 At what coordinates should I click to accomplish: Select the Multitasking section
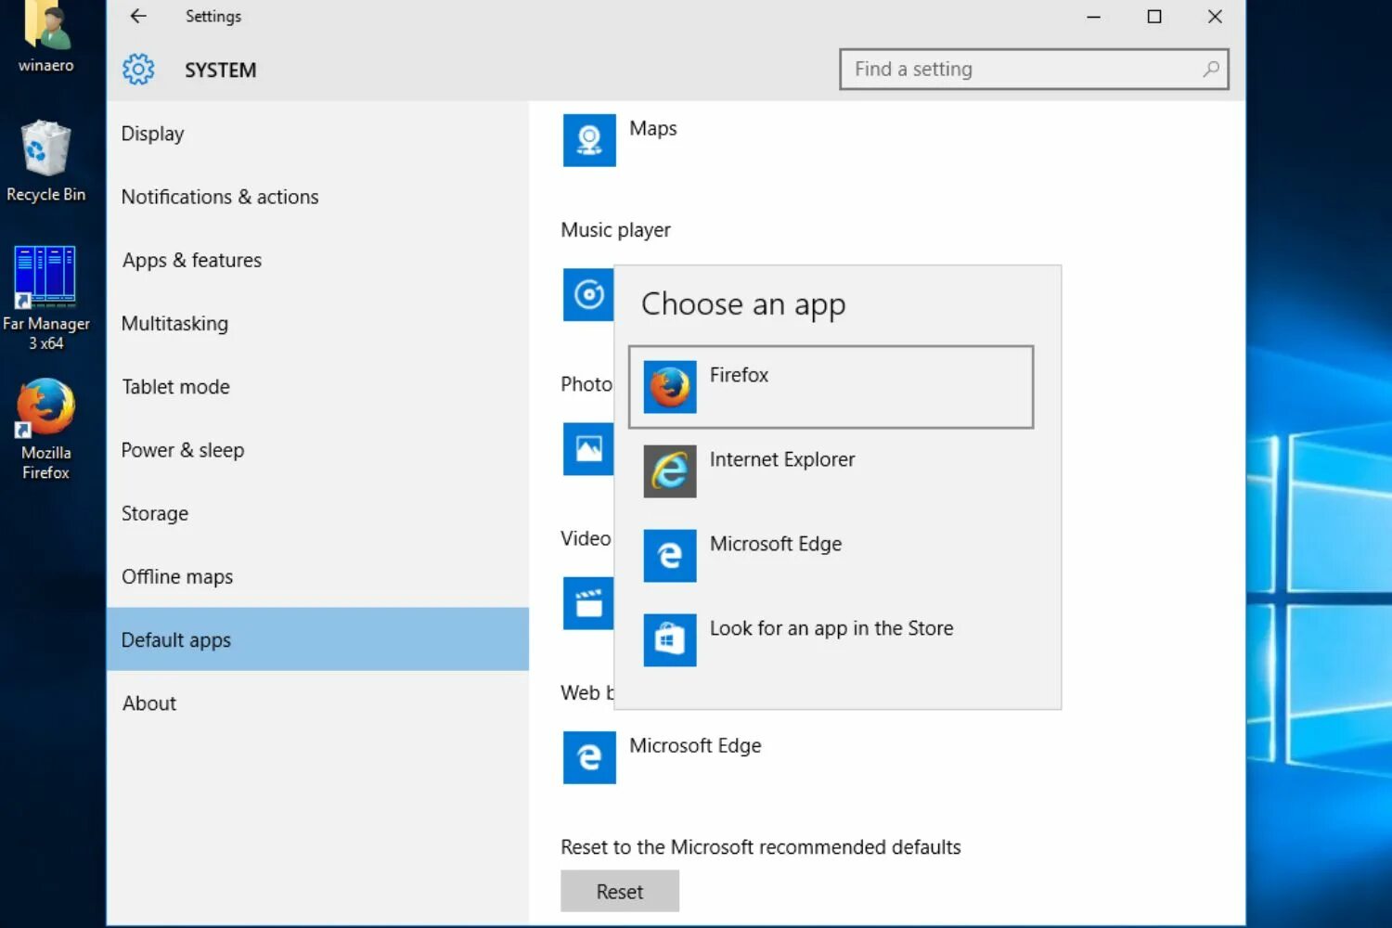point(317,323)
